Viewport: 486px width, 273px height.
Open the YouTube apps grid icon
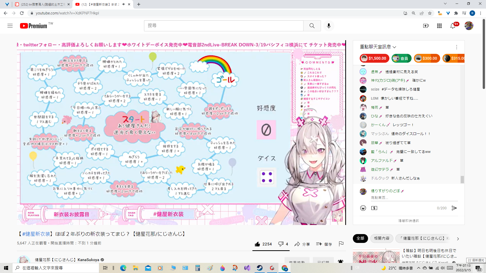click(439, 26)
